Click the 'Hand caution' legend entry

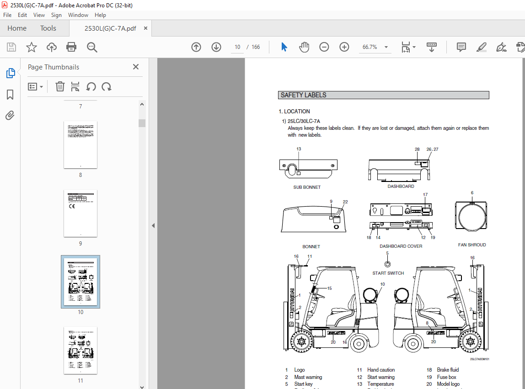click(381, 370)
